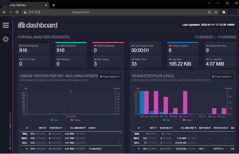The width and height of the screenshot is (239, 154).
Task: Open a new browser tab
Action: 54,5
